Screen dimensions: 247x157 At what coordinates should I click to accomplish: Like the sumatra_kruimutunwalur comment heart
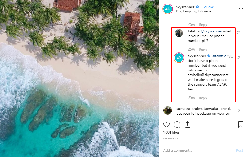click(238, 110)
